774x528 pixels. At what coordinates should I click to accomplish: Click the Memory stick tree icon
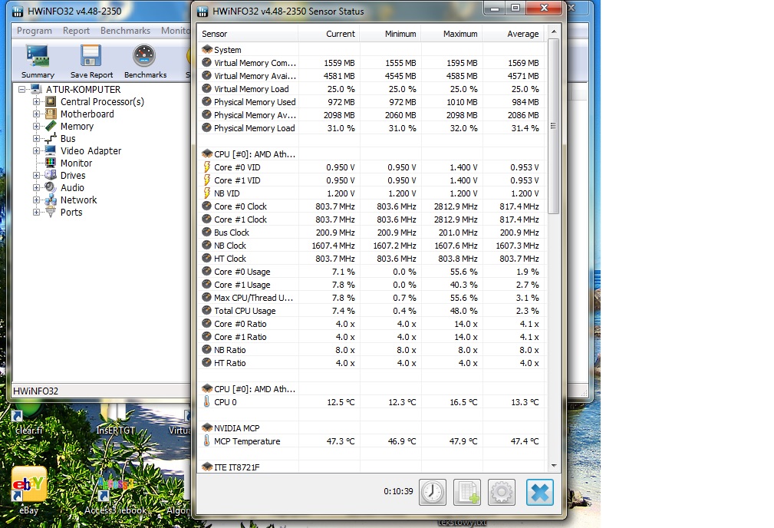point(51,126)
